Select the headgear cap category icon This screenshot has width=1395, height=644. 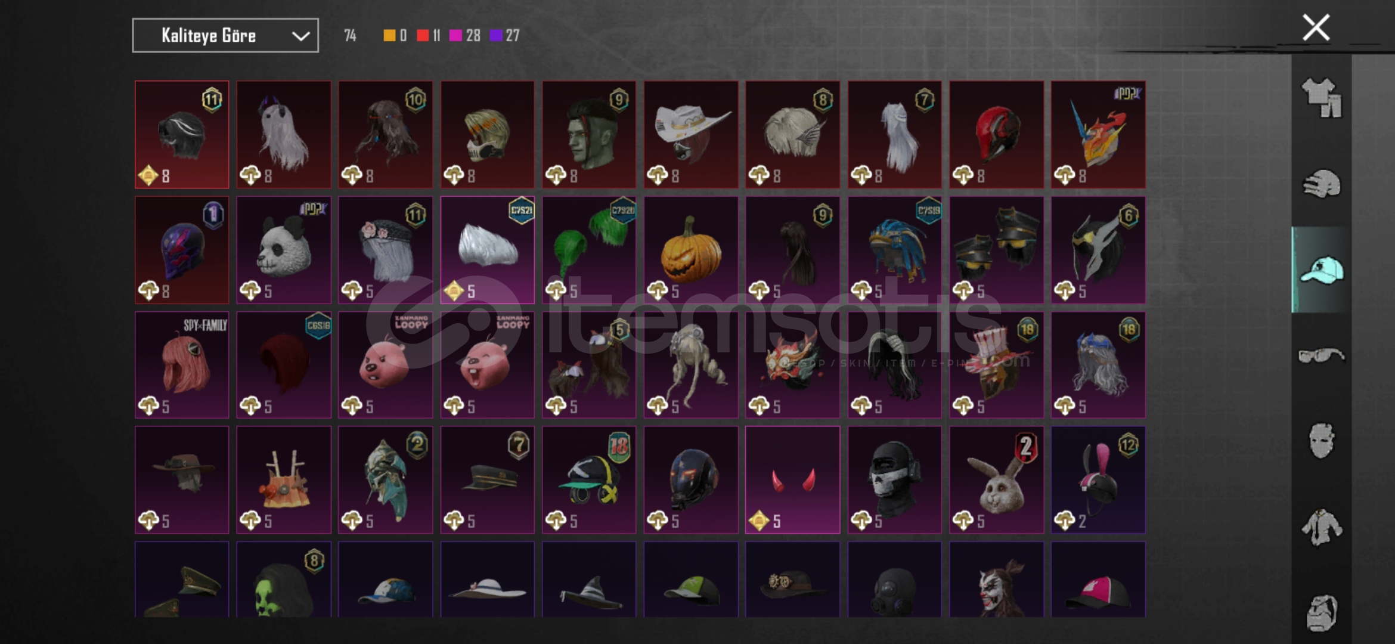click(x=1321, y=270)
